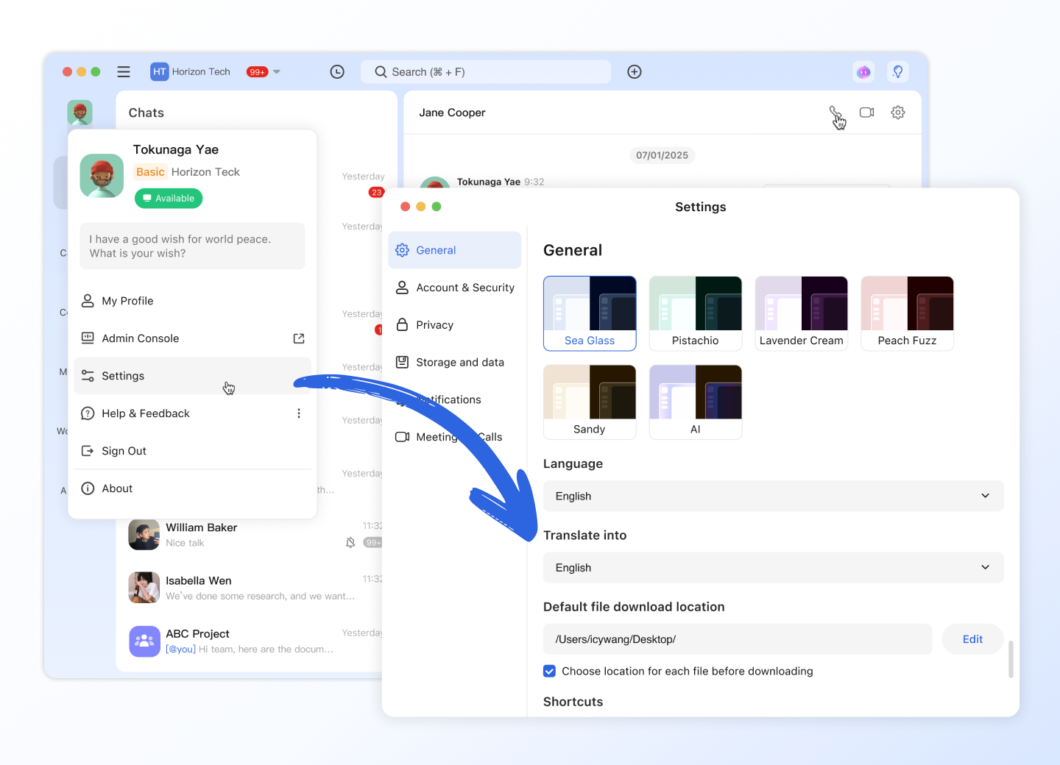Open the Translate into dropdown
The width and height of the screenshot is (1060, 765).
[773, 568]
